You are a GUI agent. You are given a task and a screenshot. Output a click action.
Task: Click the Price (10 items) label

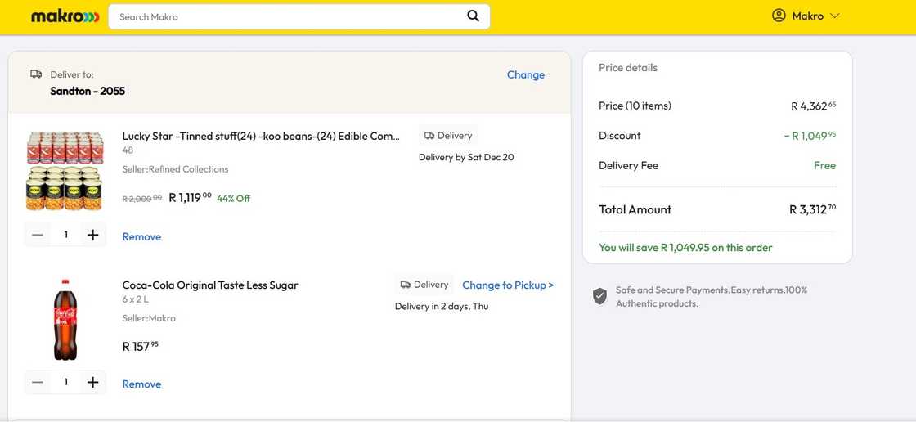(635, 105)
